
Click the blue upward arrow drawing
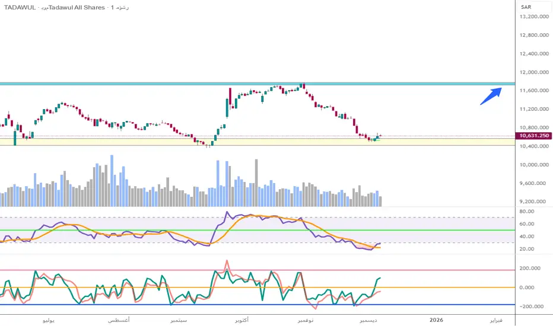pyautogui.click(x=491, y=96)
